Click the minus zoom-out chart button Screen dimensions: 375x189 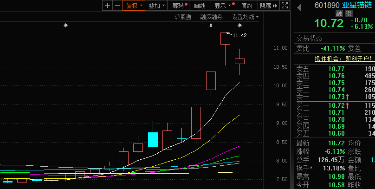pyautogui.click(x=117, y=6)
